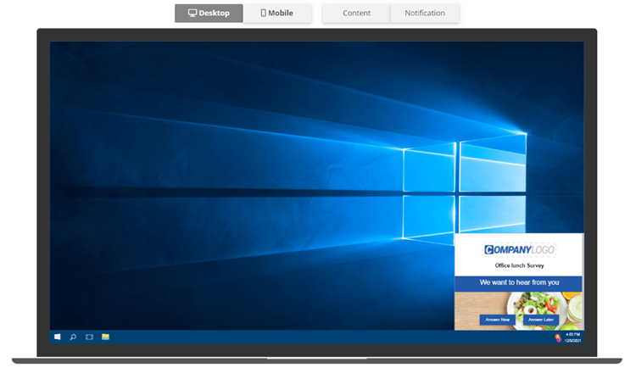
Task: Switch to the Desktop preview tab
Action: tap(209, 13)
